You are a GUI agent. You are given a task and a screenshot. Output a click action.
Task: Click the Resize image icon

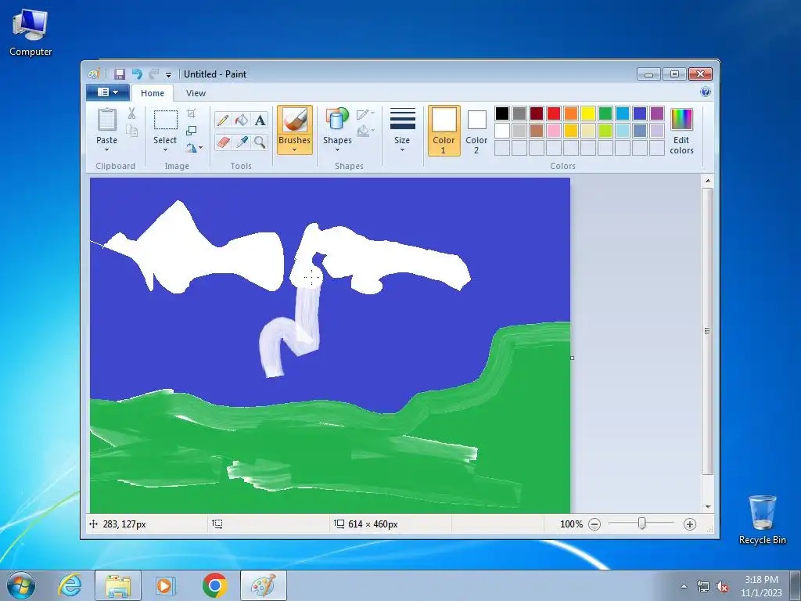point(192,131)
